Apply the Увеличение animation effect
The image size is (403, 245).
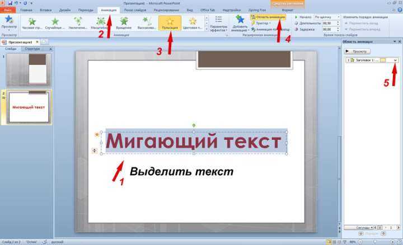point(78,23)
